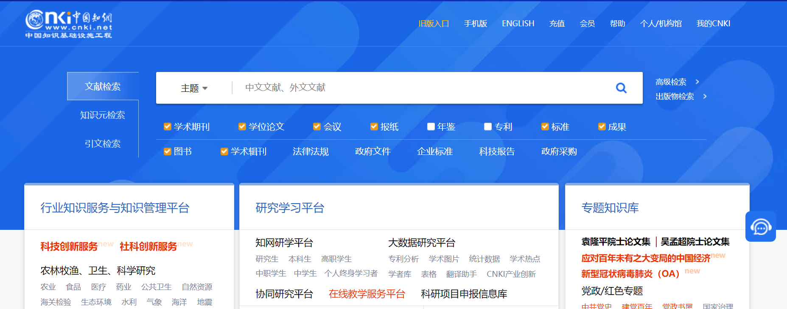Screen dimensions: 787x309
Task: Enable the 专利 checkbox
Action: [x=488, y=127]
